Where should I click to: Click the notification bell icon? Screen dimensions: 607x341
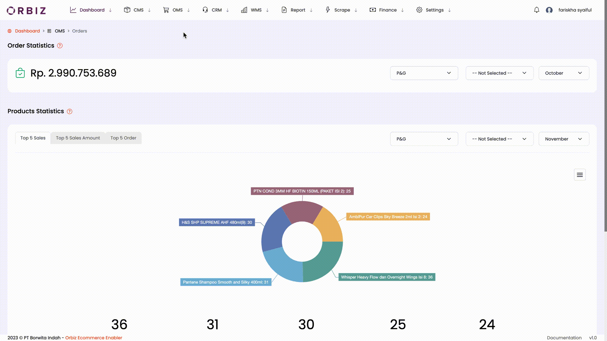click(x=536, y=10)
